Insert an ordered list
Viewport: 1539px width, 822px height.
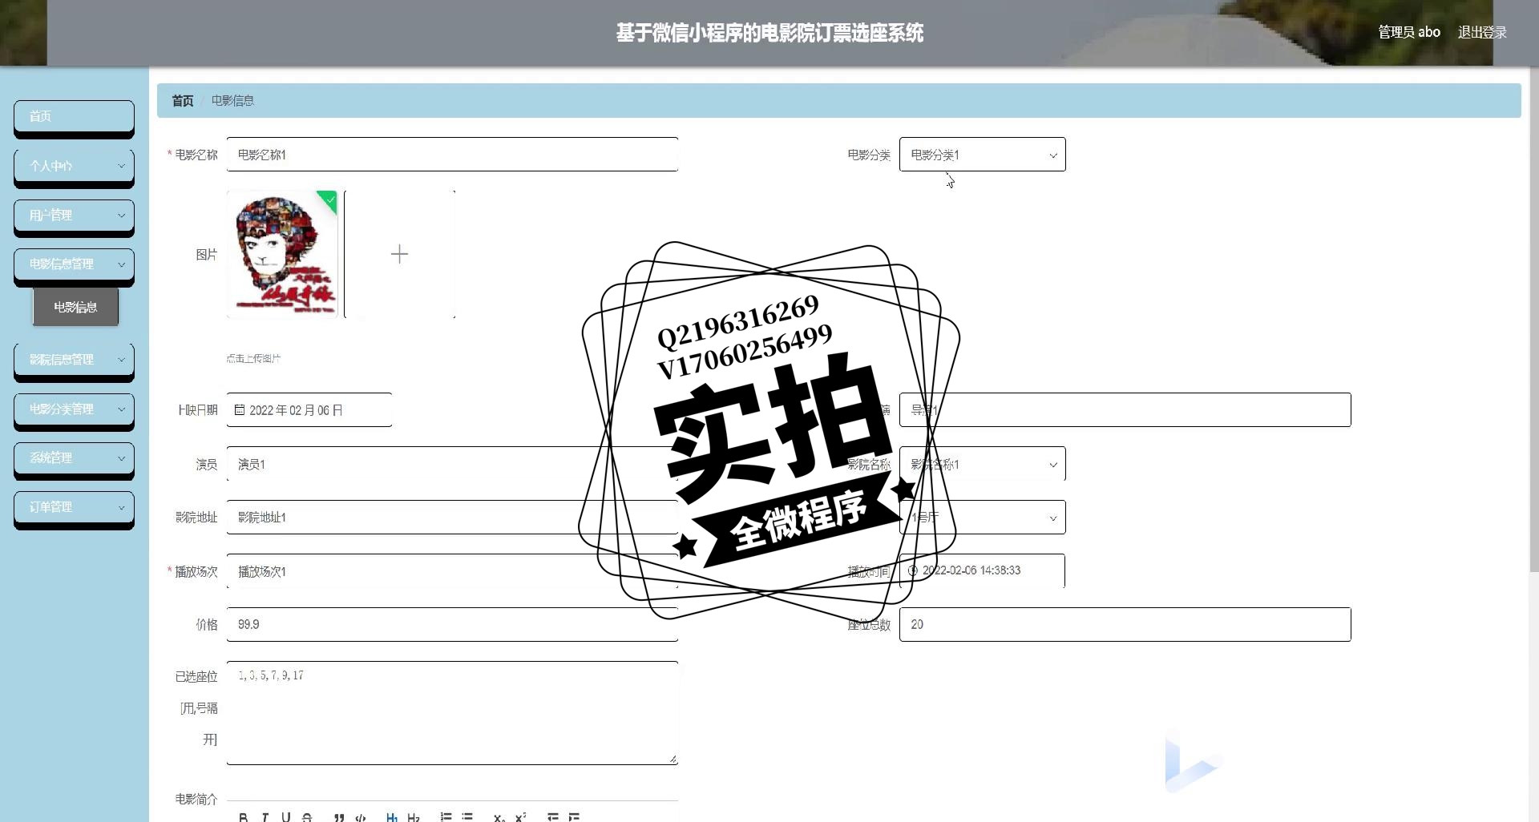tap(446, 817)
